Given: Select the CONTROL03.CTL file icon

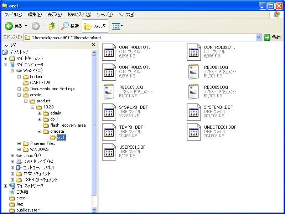Looking at the screenshot, I should click(x=109, y=72).
